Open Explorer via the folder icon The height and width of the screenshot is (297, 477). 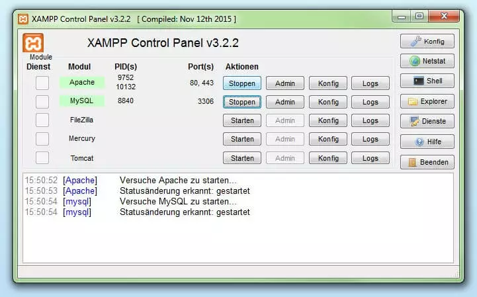(413, 102)
